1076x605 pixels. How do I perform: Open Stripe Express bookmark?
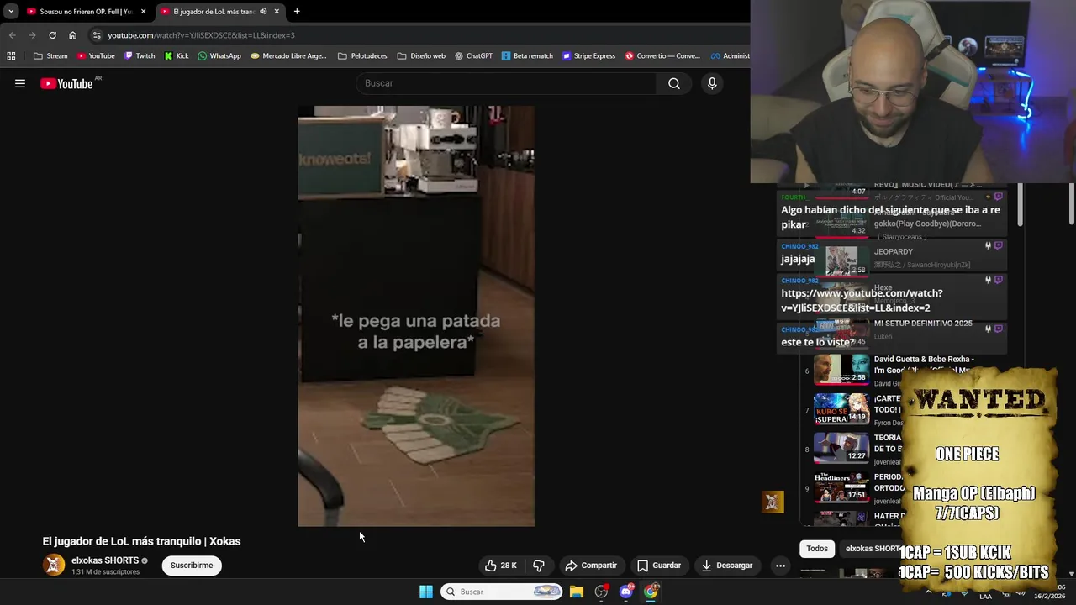(x=589, y=56)
